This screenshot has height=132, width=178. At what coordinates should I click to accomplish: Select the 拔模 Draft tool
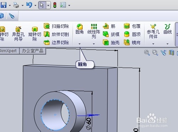[x=111, y=35]
